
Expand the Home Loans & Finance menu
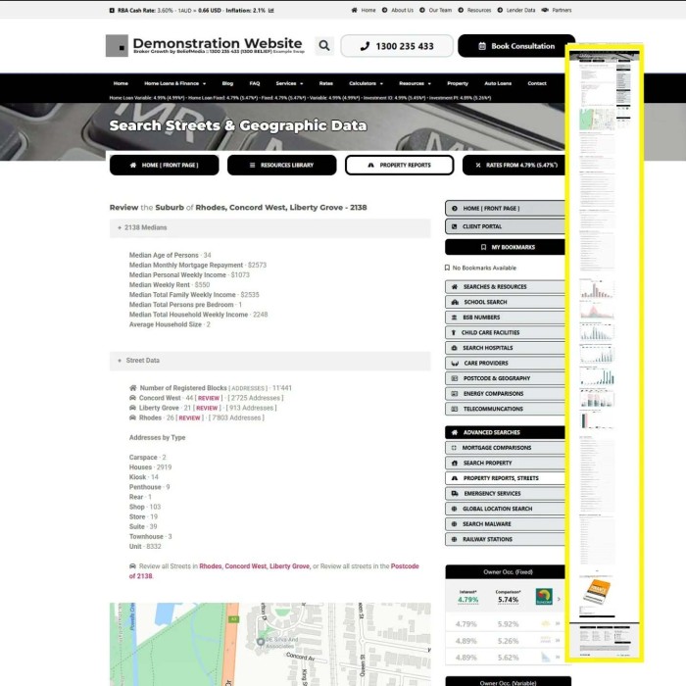click(174, 83)
